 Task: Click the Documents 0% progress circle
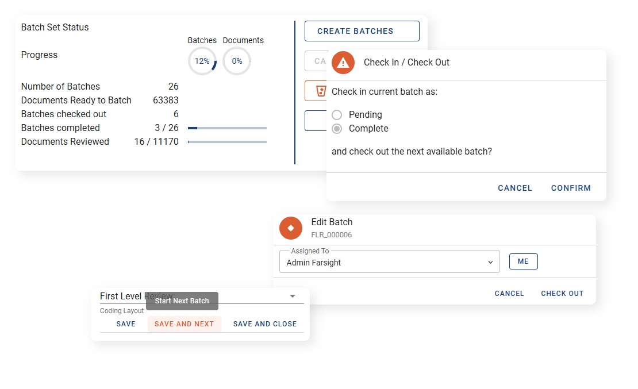pos(237,61)
